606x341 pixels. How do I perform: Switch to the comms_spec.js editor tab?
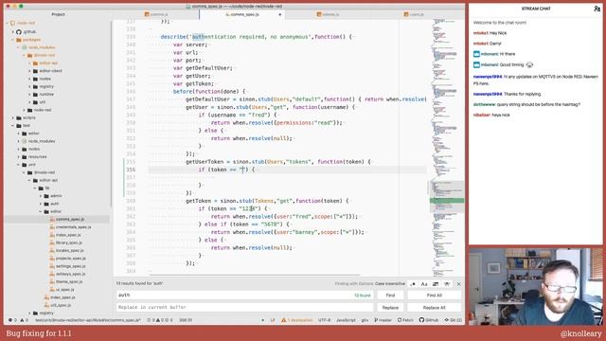point(242,14)
